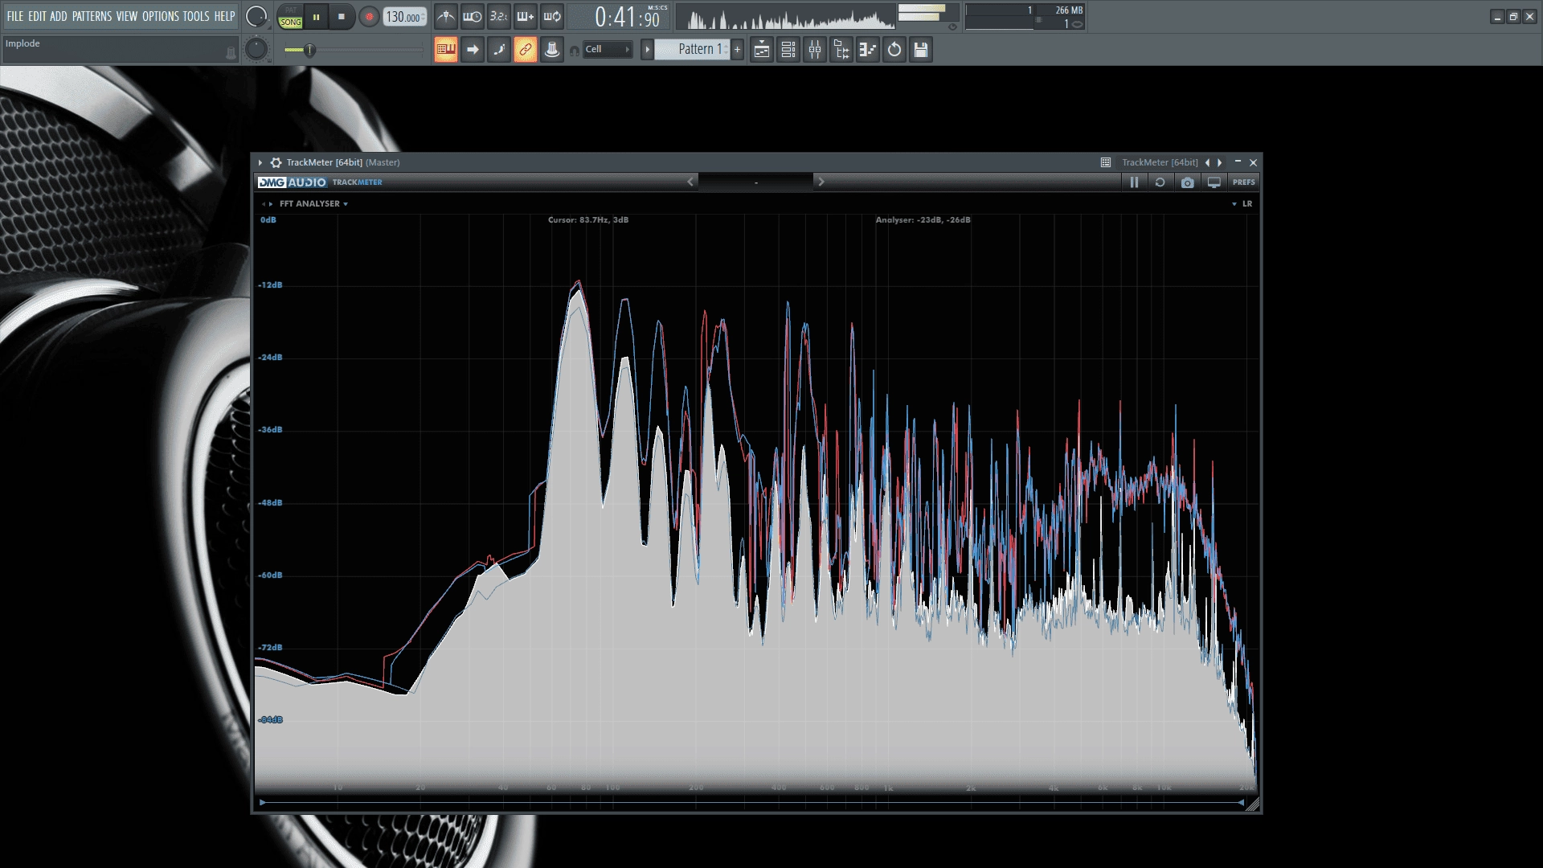Toggle link to controller icon
Screen dimensions: 1543x868
click(525, 50)
